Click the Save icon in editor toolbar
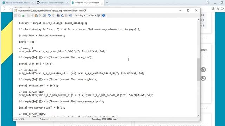This screenshot has height=126, width=225. 15,15
